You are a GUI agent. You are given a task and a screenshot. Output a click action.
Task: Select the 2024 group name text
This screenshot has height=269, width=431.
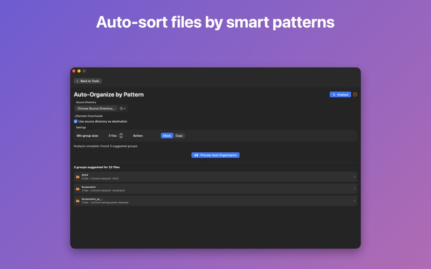click(x=85, y=175)
